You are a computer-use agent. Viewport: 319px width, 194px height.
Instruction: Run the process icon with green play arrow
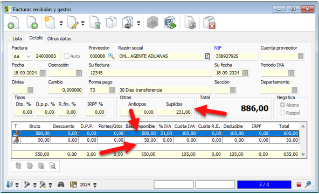pos(170,23)
